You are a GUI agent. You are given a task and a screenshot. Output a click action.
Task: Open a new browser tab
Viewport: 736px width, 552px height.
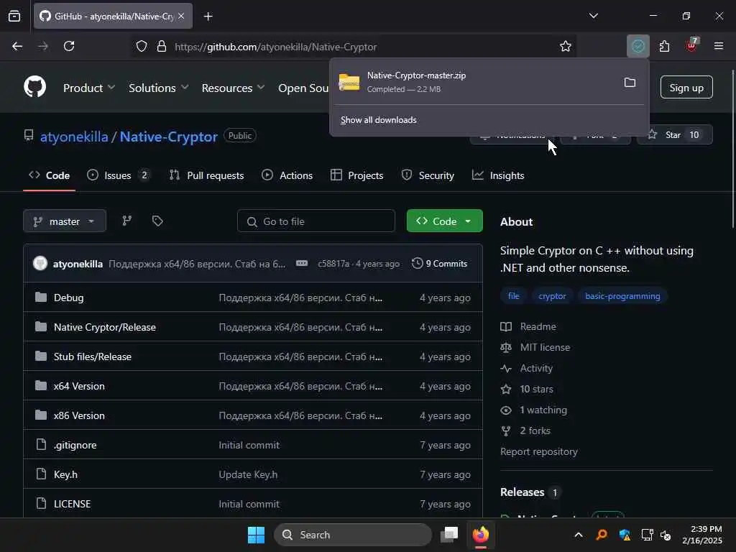(208, 17)
